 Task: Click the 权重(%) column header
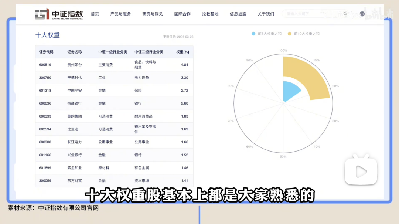coord(183,52)
